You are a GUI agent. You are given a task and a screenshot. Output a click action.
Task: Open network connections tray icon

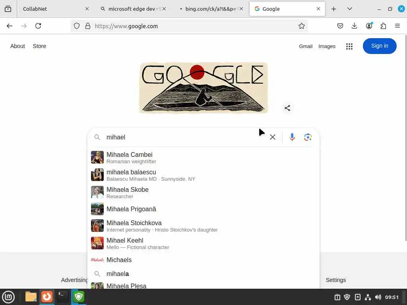[x=368, y=297]
